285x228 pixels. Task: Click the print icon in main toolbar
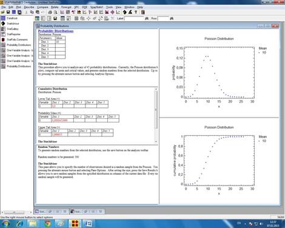(50, 12)
